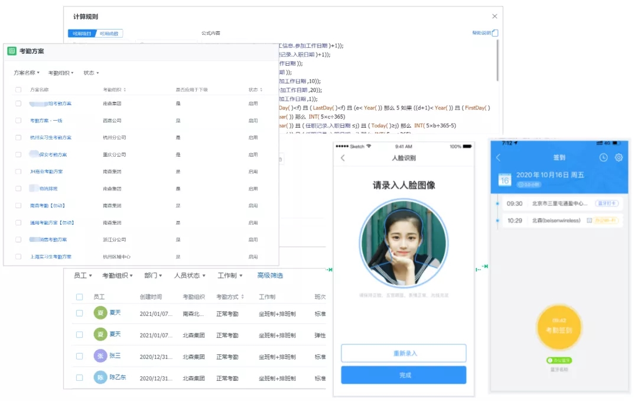
Task: Click the calendar 16 date icon
Action: [504, 180]
